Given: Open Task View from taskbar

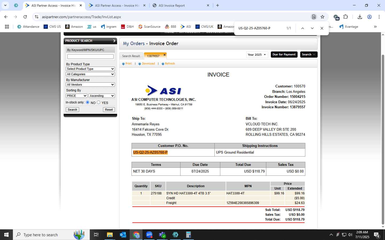Looking at the screenshot, I should point(96,235).
